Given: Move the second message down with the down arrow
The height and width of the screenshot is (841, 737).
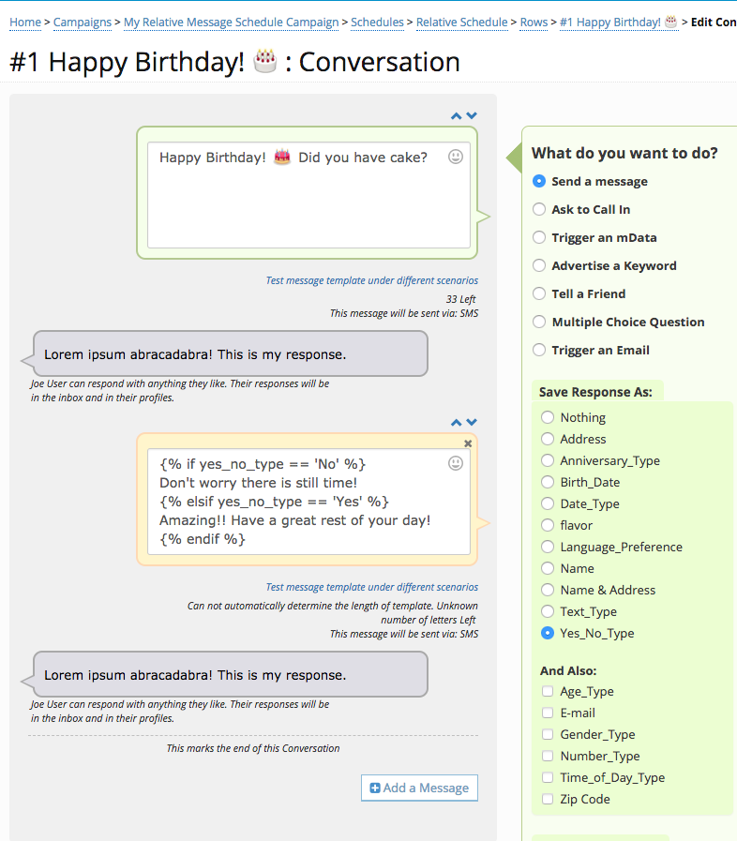Looking at the screenshot, I should coord(472,423).
